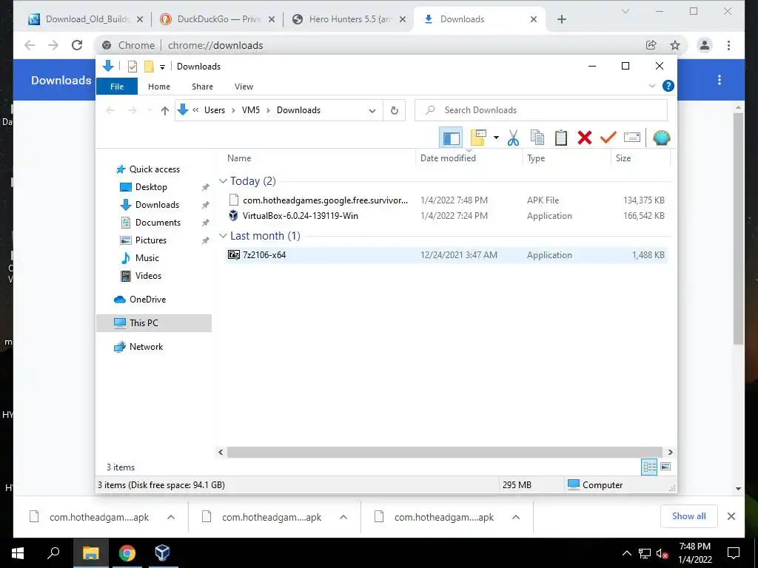Screen dimensions: 758x568
Task: Go up one folder level arrow
Action: point(165,111)
